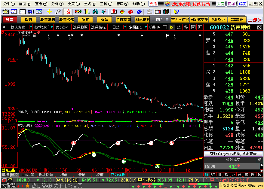Click the red S dollar icon

tap(68, 12)
